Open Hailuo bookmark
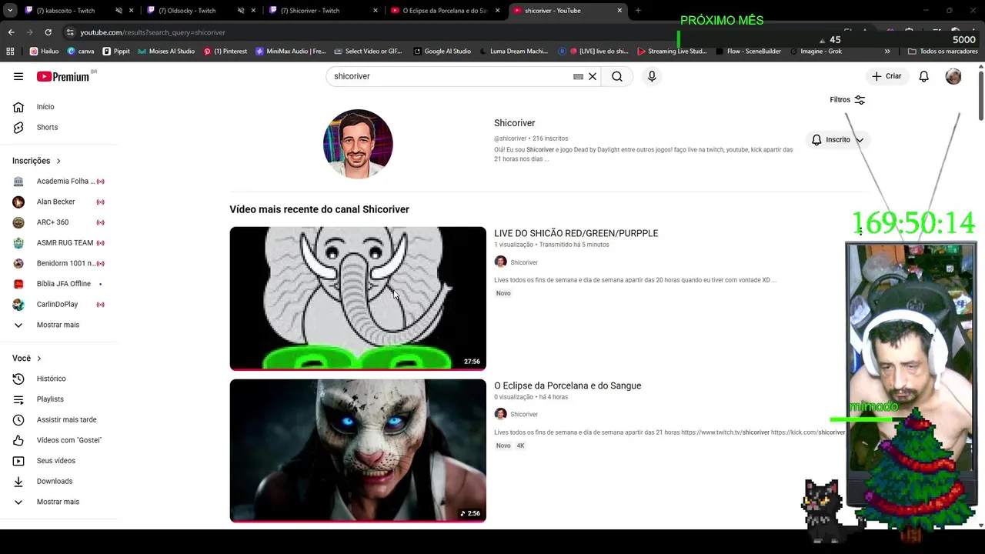 tap(44, 52)
